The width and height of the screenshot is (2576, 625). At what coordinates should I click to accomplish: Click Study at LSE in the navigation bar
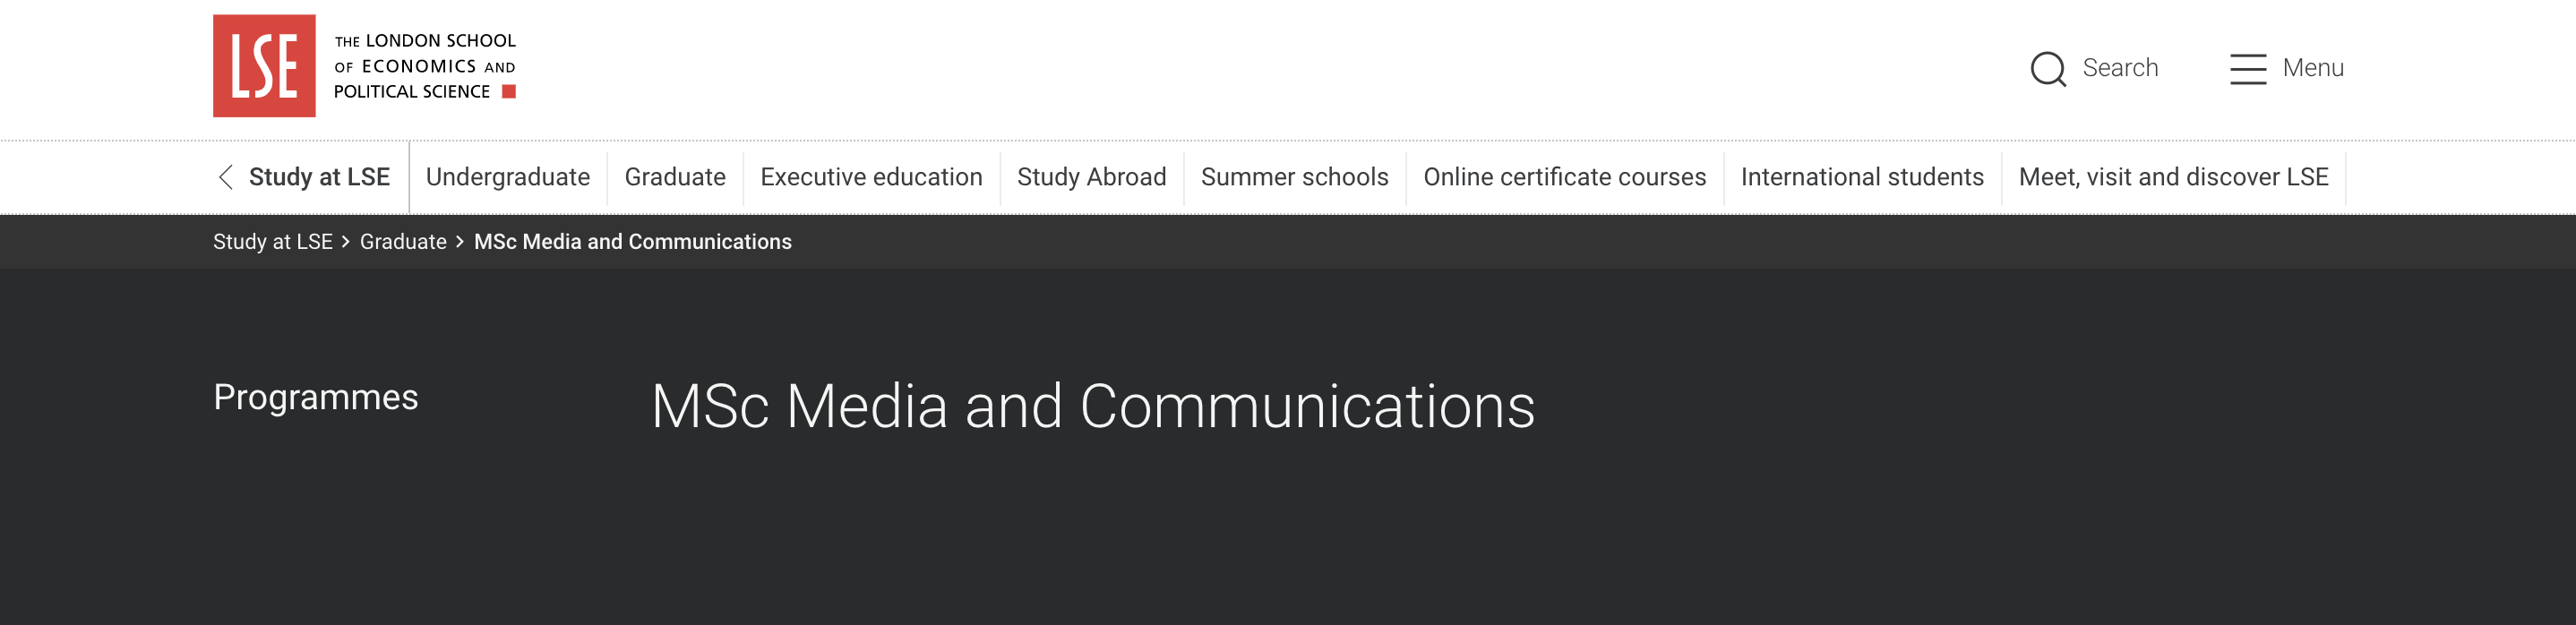coord(319,177)
